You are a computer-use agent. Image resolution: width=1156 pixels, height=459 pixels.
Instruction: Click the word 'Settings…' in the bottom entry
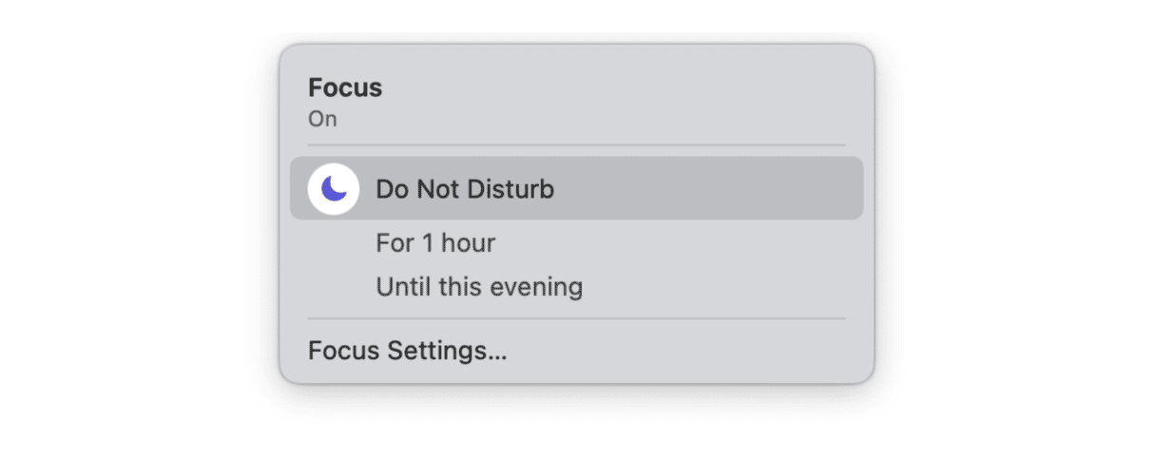pos(447,351)
